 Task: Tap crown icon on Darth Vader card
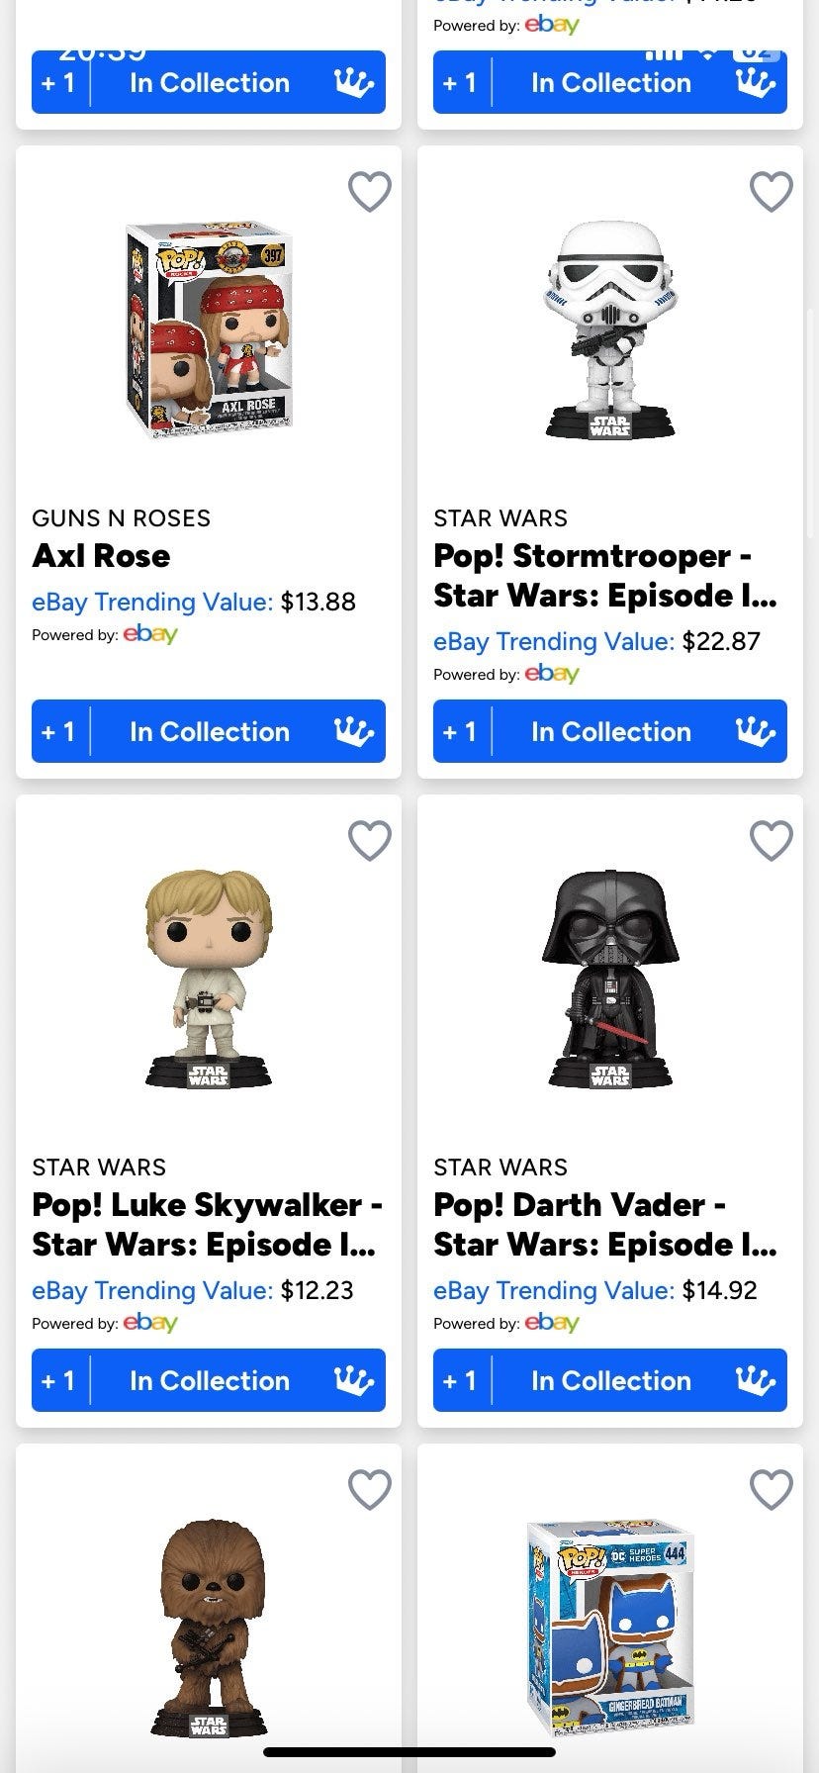756,1381
